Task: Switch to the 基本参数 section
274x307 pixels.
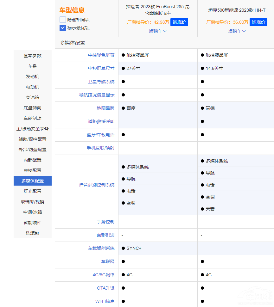Action: tap(32, 56)
